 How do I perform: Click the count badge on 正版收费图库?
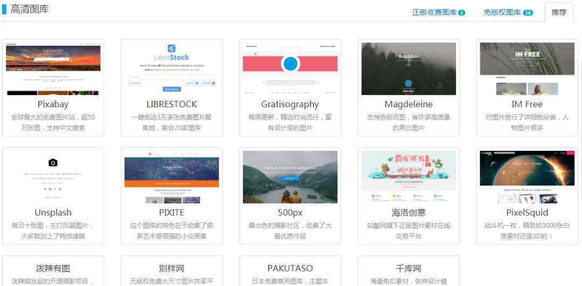tap(461, 12)
